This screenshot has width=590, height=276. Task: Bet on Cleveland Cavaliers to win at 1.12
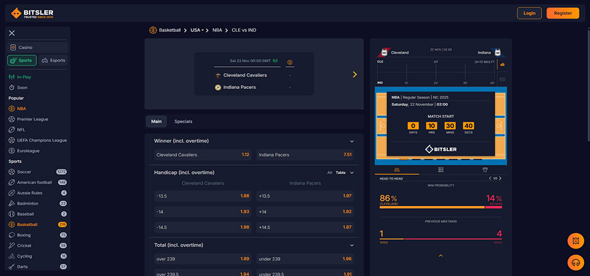203,155
